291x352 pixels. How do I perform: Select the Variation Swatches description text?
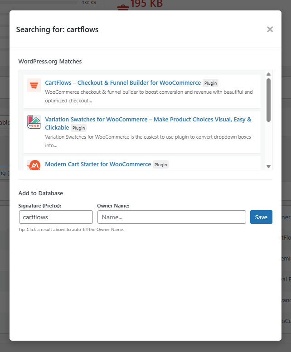(148, 141)
